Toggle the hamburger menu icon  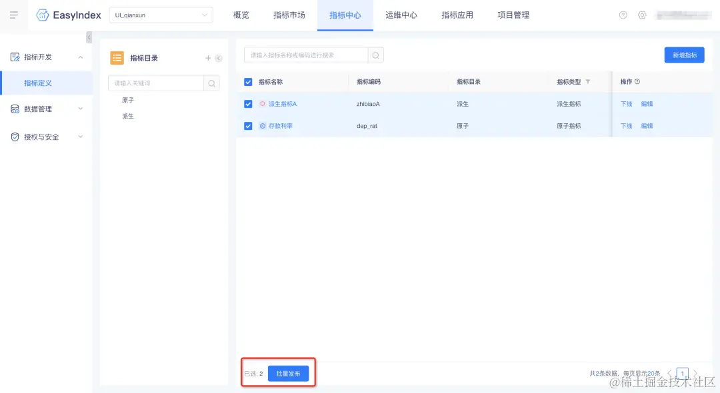(14, 15)
